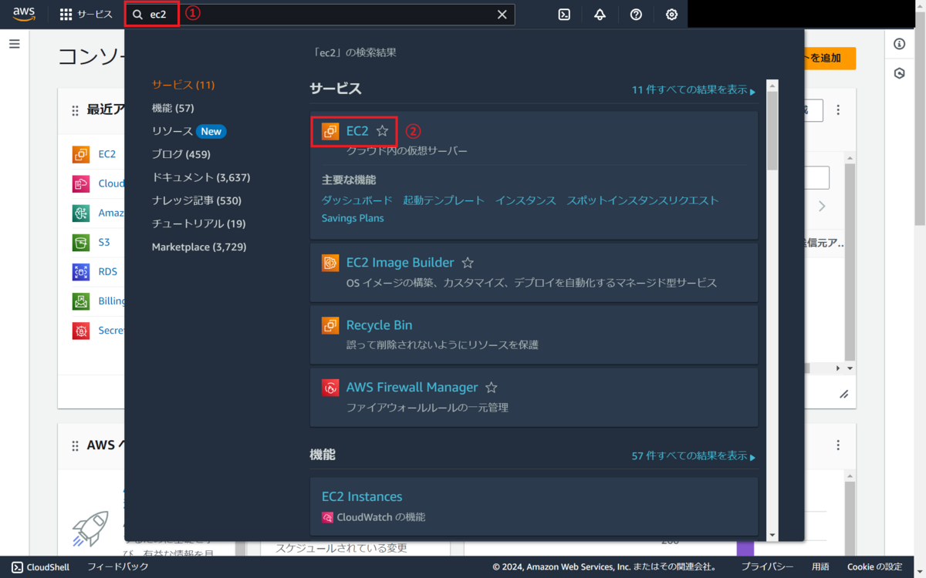Open Cookie の設定 in footer
The width and height of the screenshot is (926, 578).
[x=875, y=567]
